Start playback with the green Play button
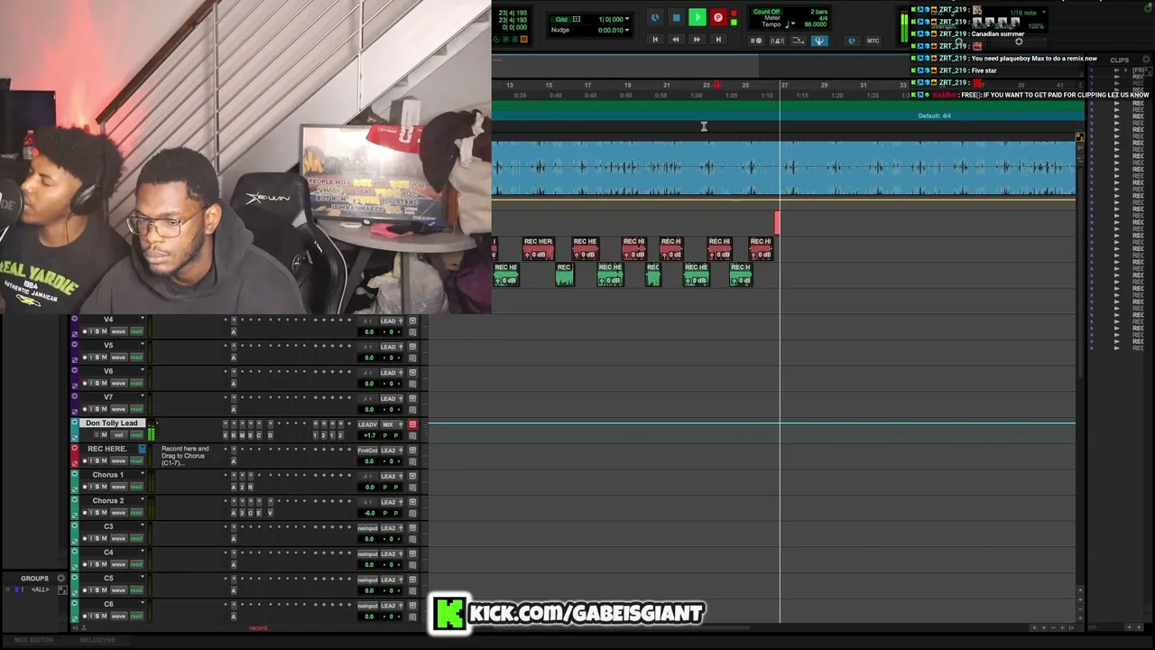 point(698,18)
